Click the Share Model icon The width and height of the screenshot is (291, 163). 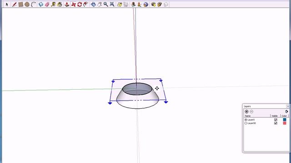160,4
